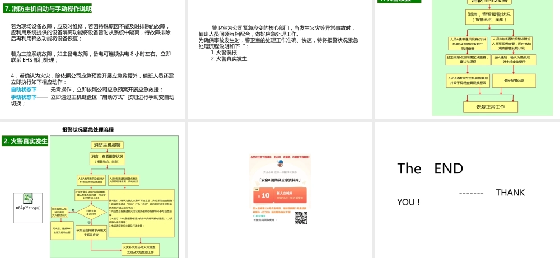Screen dimensions: 560x258
Task: Click the '火灾扑灭后协助火灾调查' bottom flowchart box
Action: tap(143, 249)
